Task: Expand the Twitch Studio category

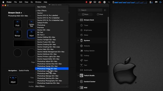Action: pos(78,75)
